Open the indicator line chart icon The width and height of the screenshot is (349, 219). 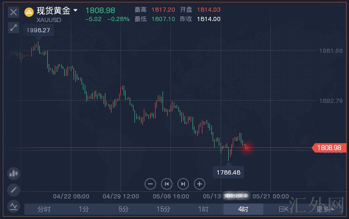click(13, 205)
